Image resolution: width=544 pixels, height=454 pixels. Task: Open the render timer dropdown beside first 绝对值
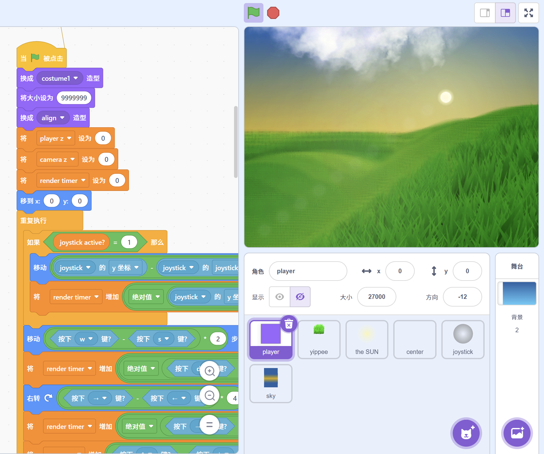(x=76, y=297)
